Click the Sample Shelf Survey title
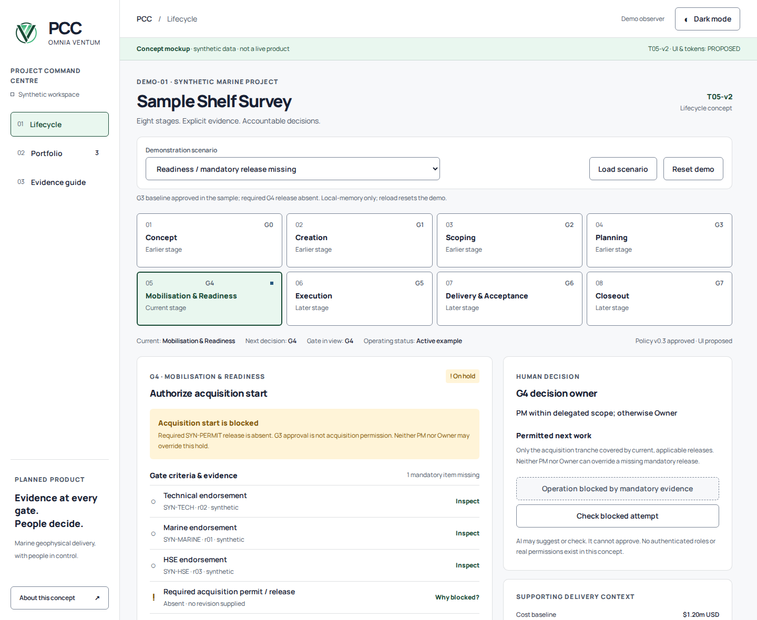757x620 pixels. 214,101
